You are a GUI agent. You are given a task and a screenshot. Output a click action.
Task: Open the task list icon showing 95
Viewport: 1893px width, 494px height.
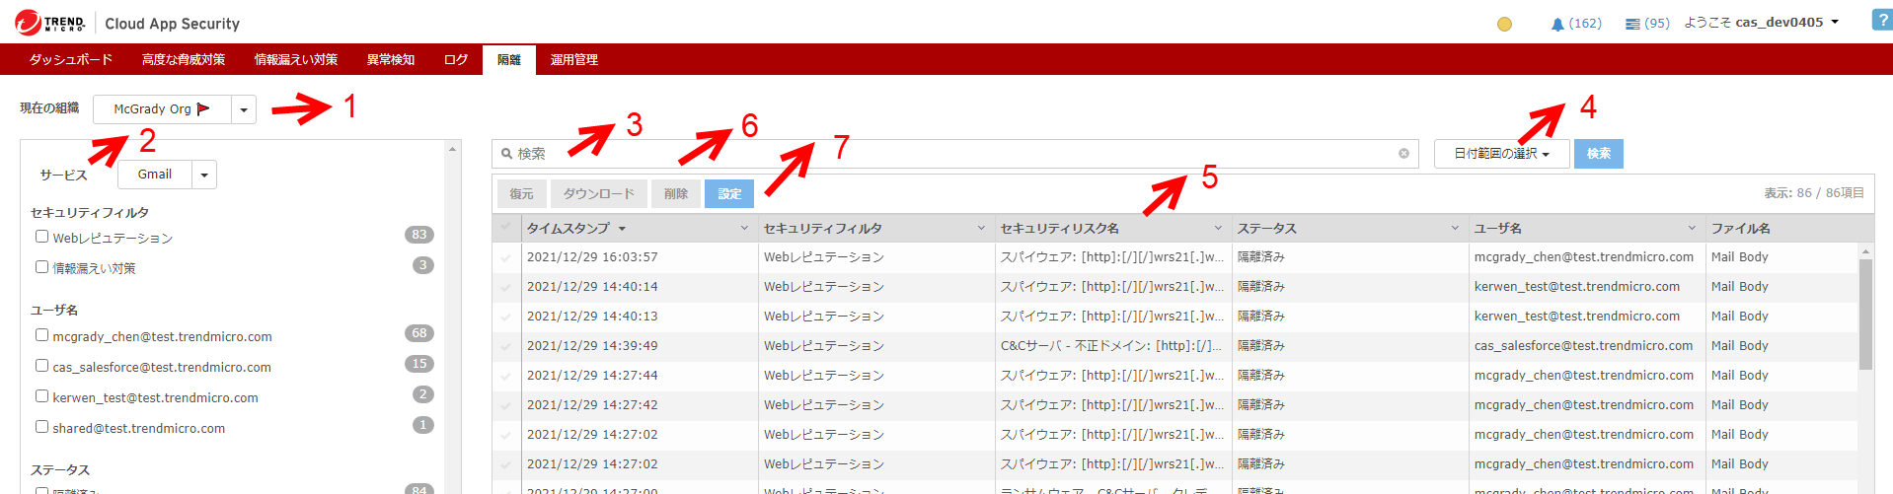click(1632, 24)
